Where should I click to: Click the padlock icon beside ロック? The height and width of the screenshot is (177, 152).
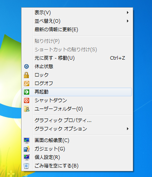coord(27,75)
